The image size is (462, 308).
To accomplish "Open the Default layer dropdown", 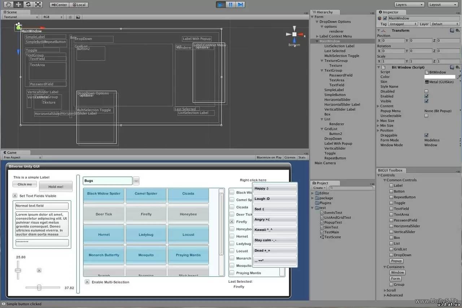I will [445, 24].
